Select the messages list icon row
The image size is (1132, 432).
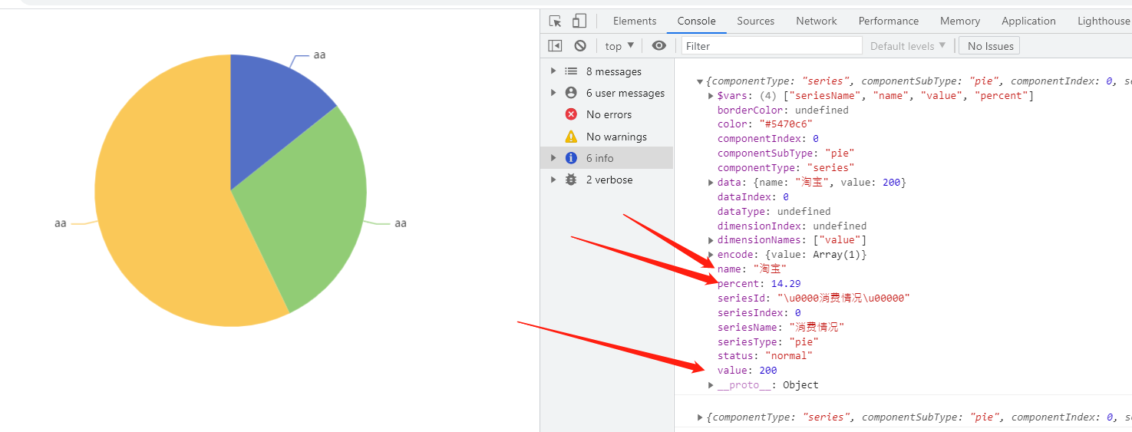571,71
